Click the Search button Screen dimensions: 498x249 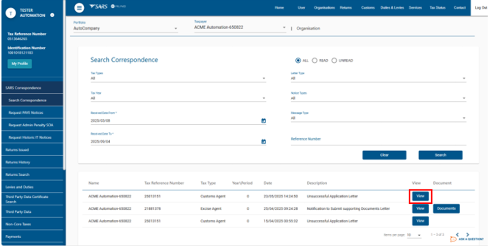(x=440, y=155)
